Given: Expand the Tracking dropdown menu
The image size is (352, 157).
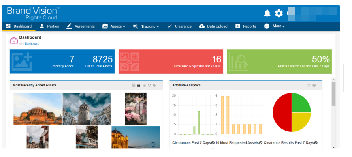Looking at the screenshot, I should click(x=146, y=26).
